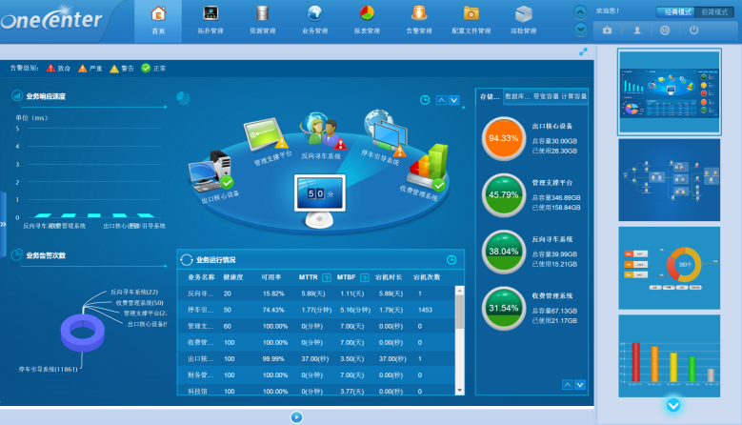Viewport: 742px width, 425px height.
Task: Toggle the play button at the bottom bar
Action: pos(296,416)
